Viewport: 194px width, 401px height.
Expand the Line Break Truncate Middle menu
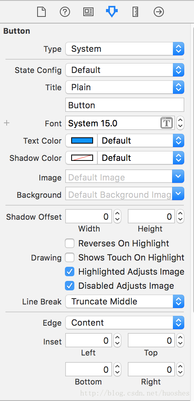click(125, 301)
